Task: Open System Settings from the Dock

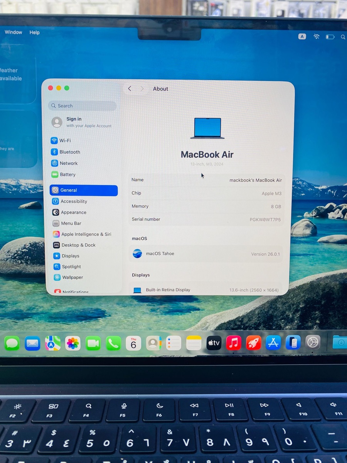Action: click(313, 342)
